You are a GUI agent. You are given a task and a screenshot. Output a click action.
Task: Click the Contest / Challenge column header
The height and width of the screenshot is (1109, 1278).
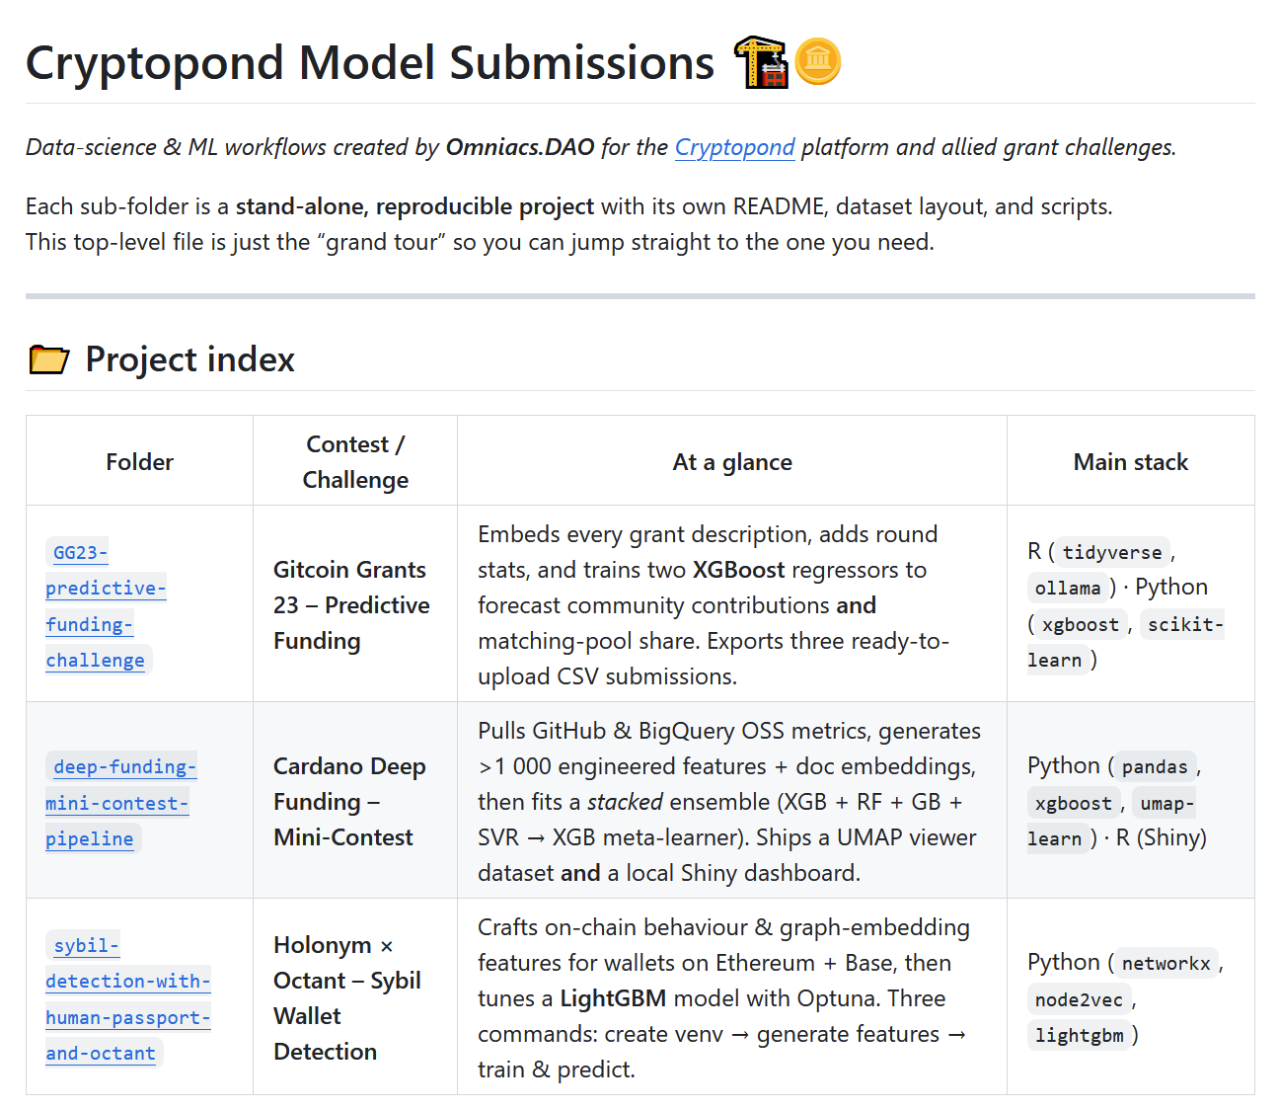(x=355, y=462)
